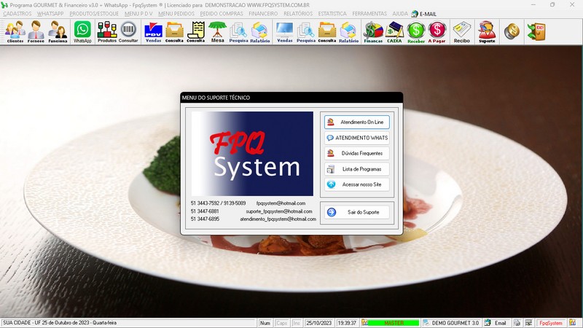Screen dimensions: 583x328
Task: Click the date 25/10/2023 in status bar
Action: pos(318,323)
